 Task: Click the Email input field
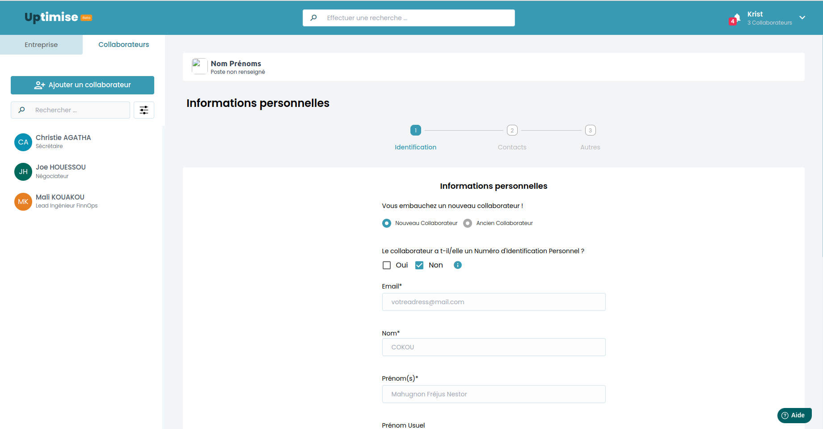click(494, 302)
